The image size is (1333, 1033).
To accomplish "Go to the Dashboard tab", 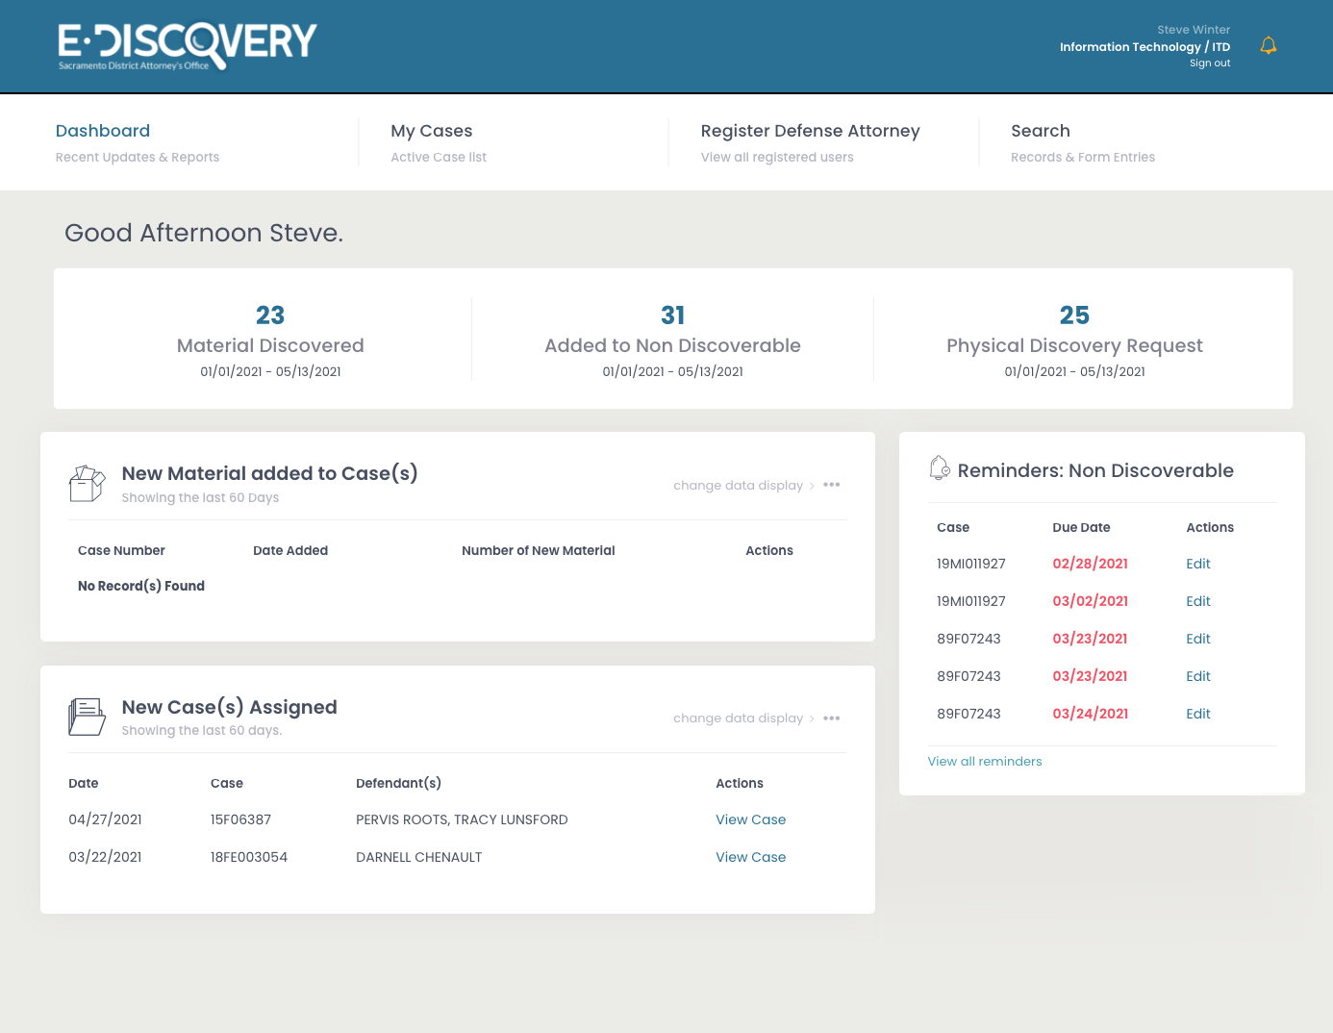I will 103,131.
